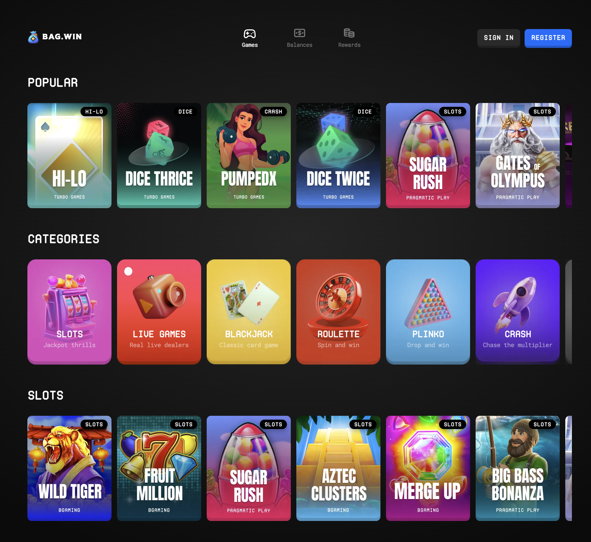The height and width of the screenshot is (542, 591).
Task: Play the Wild Tiger slot
Action: coord(69,468)
